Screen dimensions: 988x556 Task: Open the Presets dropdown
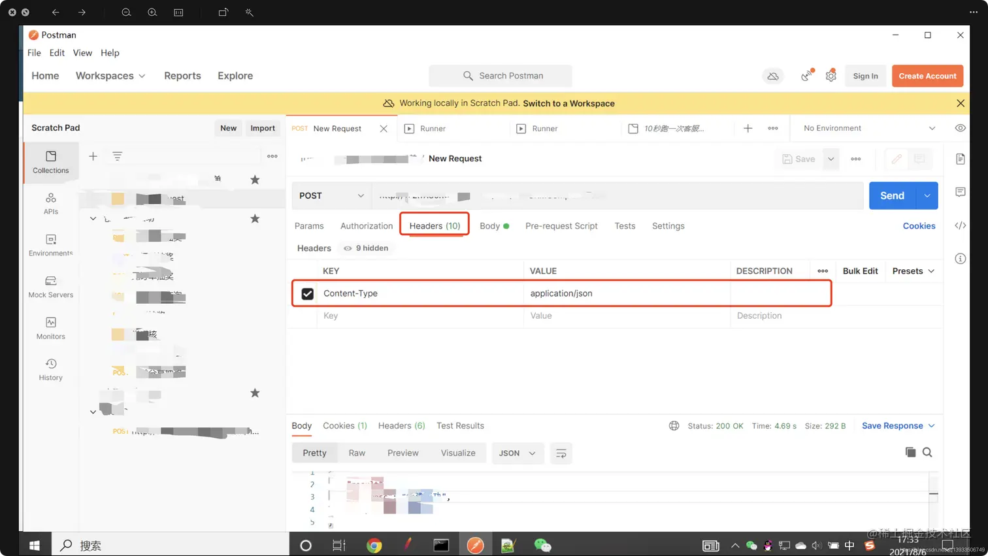click(x=913, y=271)
